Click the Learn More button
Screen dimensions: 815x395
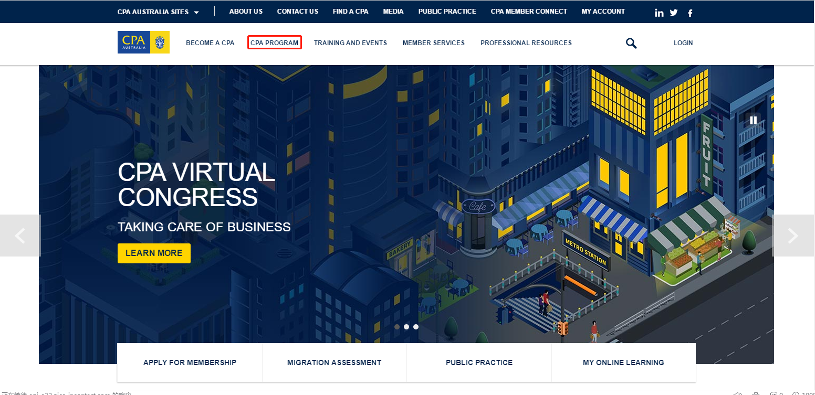tap(154, 253)
